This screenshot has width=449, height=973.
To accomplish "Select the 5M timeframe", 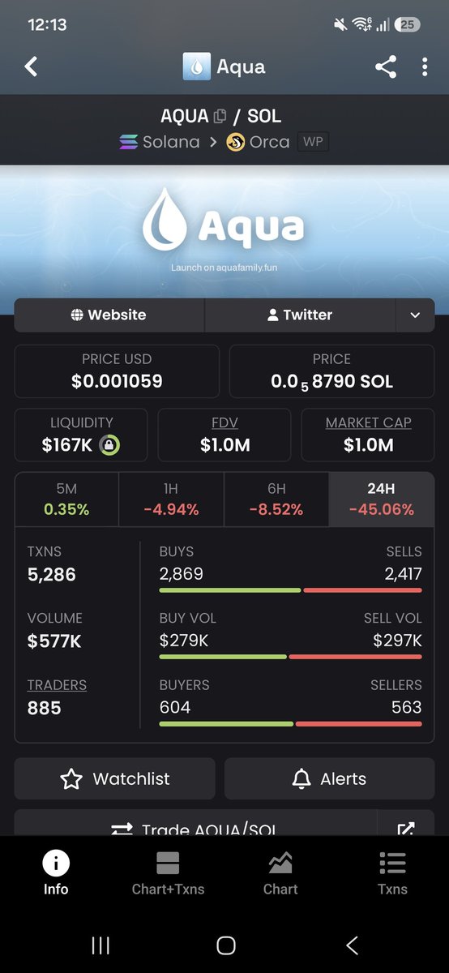I will point(67,499).
